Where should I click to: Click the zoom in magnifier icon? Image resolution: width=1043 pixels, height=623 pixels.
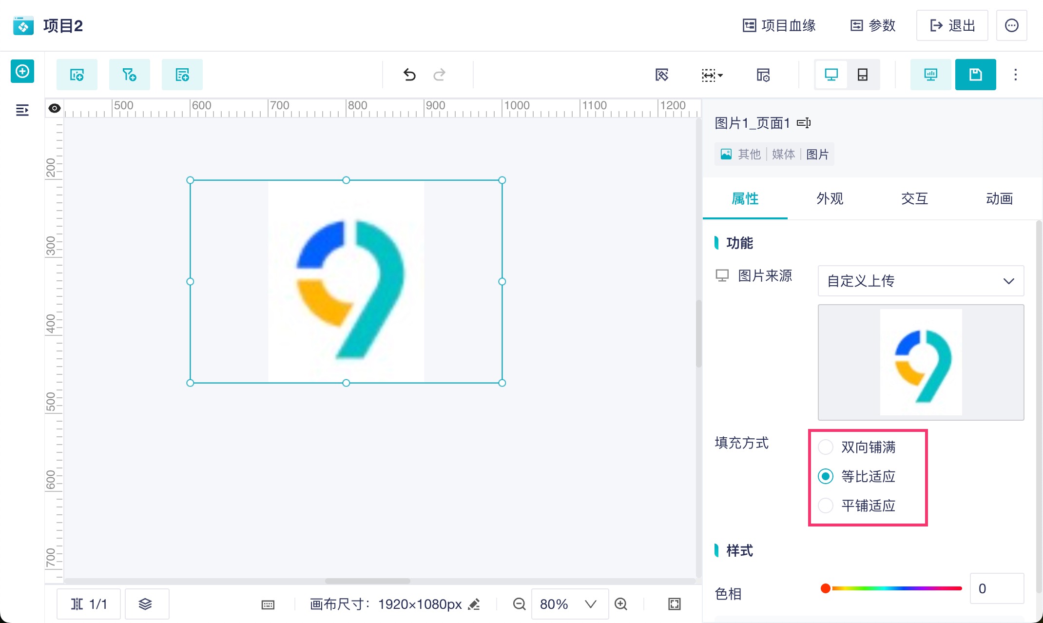621,604
